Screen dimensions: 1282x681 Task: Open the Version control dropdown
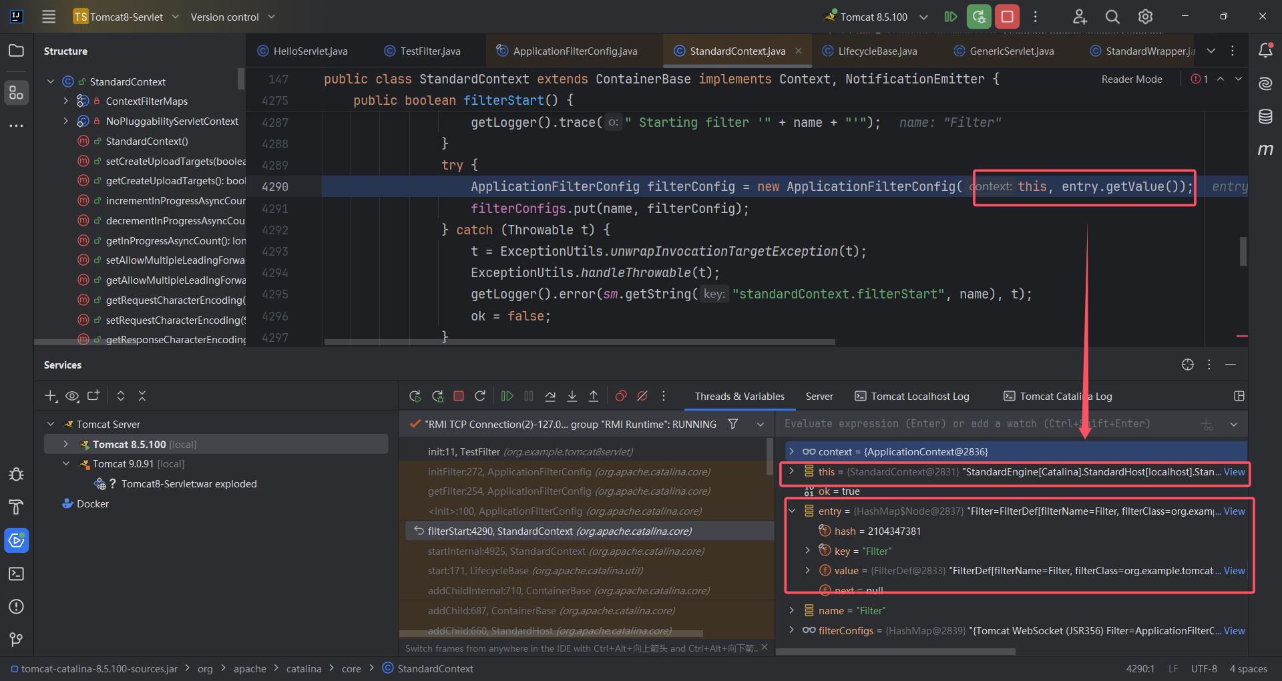click(x=232, y=17)
